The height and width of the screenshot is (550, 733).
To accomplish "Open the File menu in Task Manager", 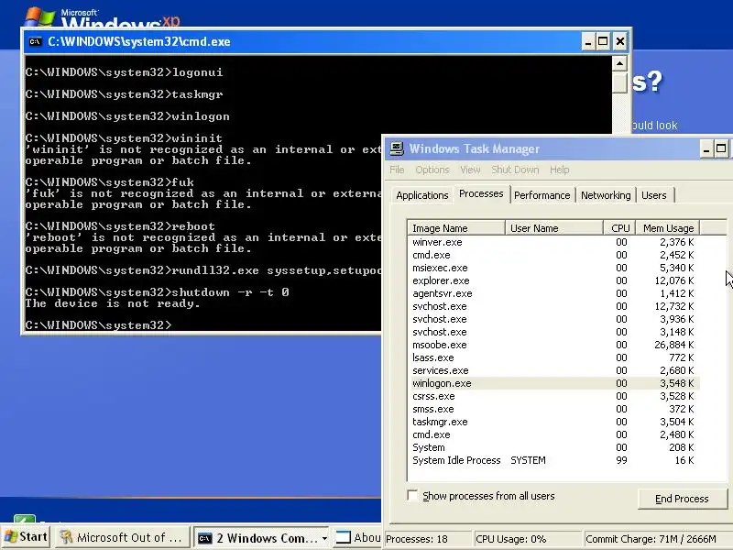I will coord(397,170).
